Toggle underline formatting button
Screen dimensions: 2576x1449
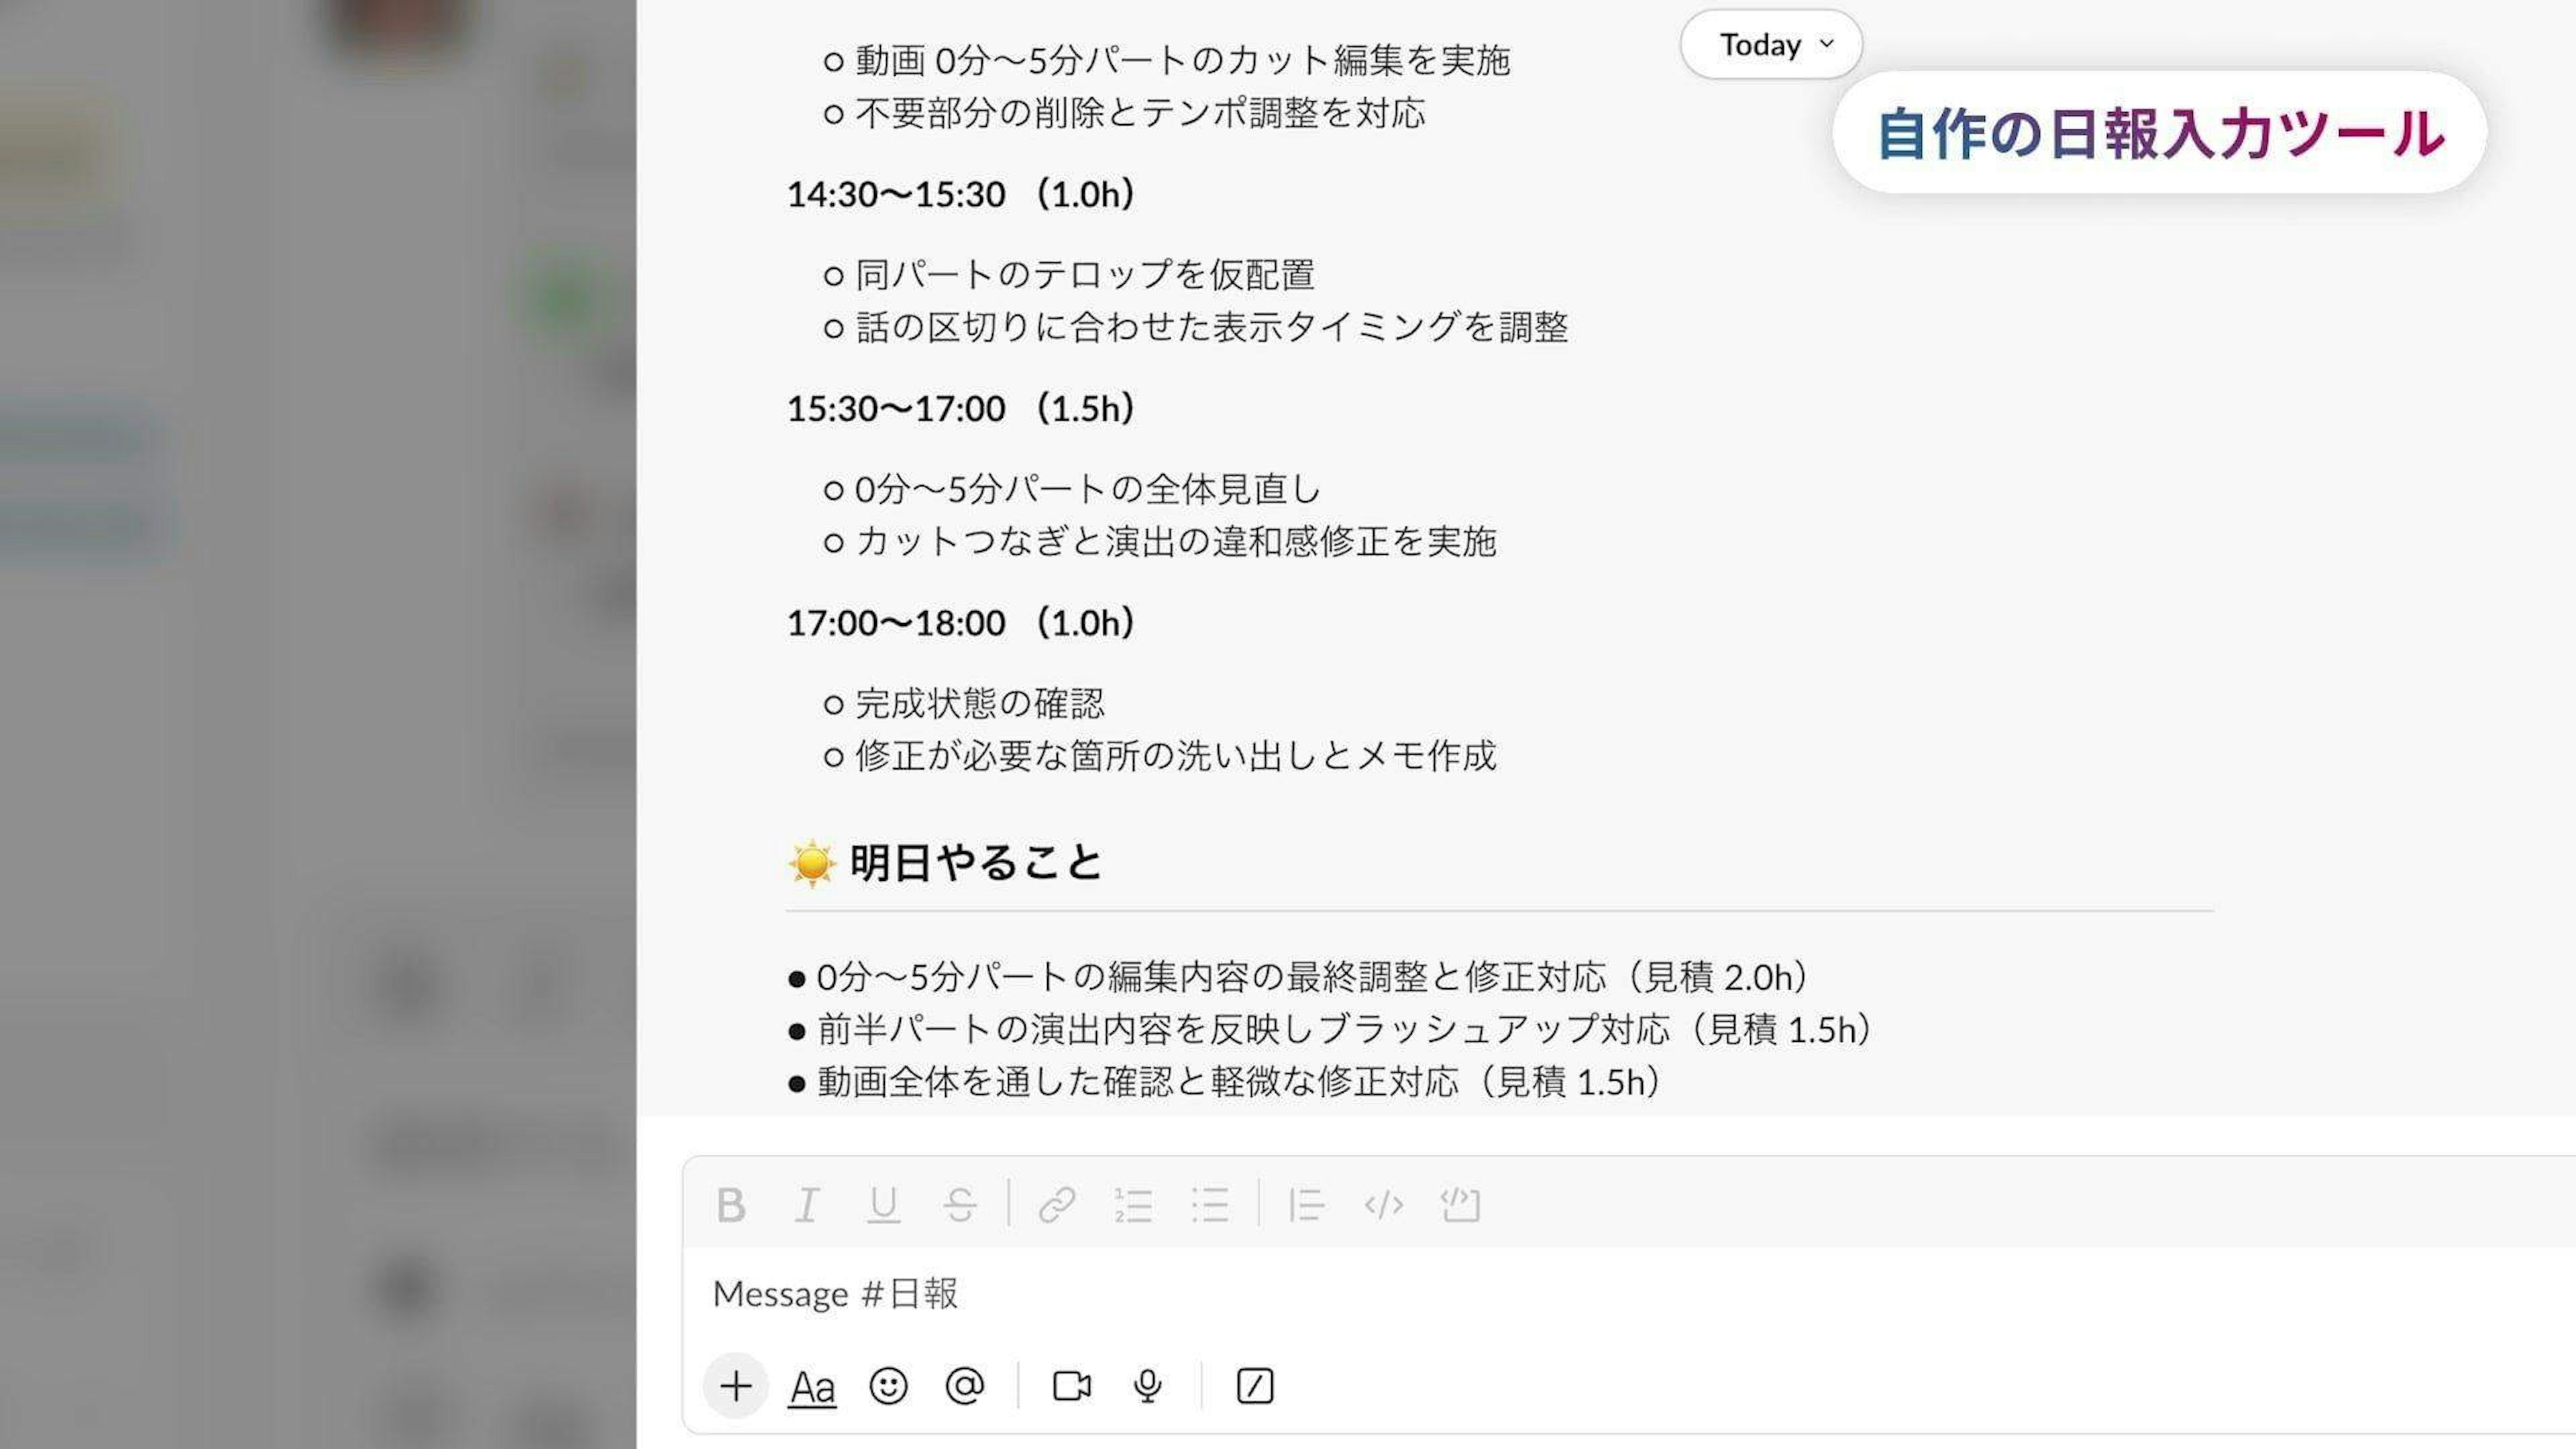tap(883, 1205)
